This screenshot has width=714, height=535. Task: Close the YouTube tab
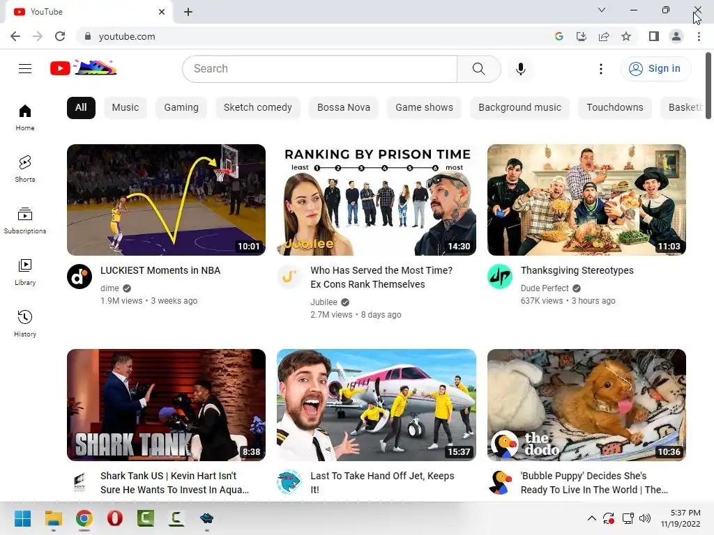tap(162, 12)
